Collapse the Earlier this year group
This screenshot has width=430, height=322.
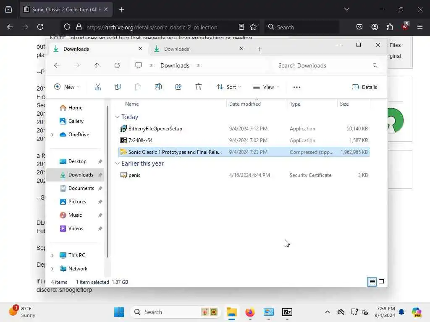tap(118, 164)
